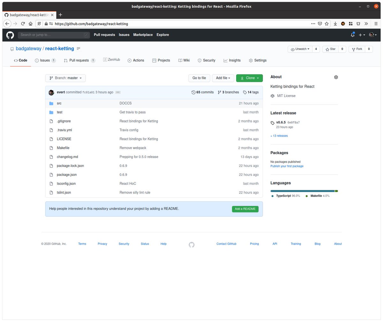Open a new browser tab with plus
383x322 pixels.
[60, 15]
